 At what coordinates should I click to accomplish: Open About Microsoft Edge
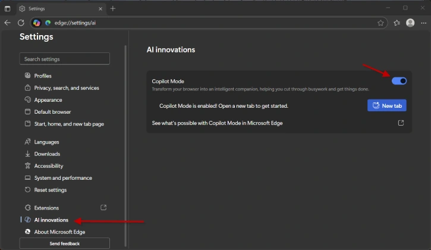[x=59, y=232]
